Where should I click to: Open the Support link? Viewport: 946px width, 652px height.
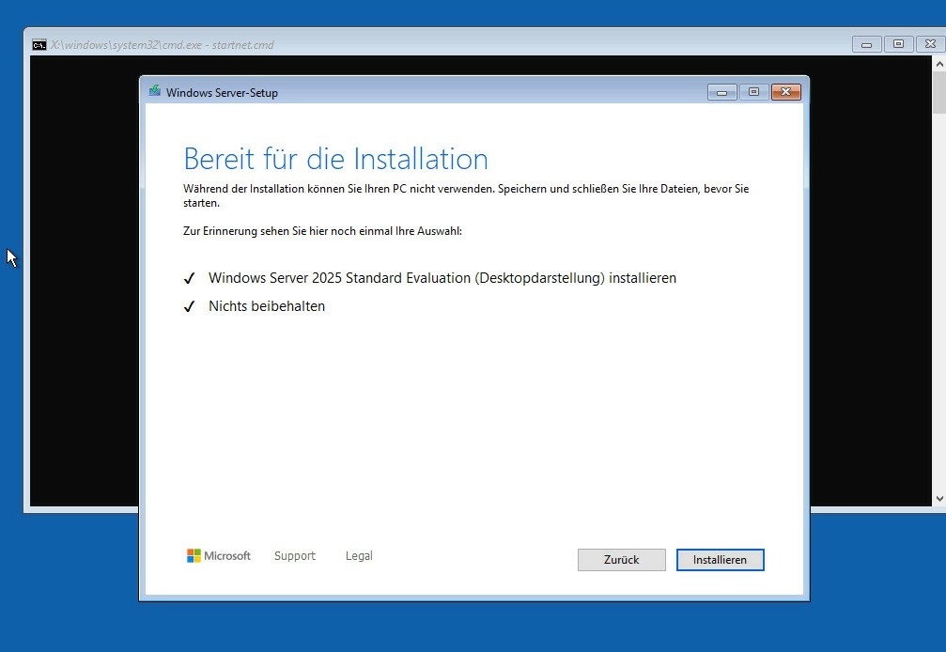(294, 555)
